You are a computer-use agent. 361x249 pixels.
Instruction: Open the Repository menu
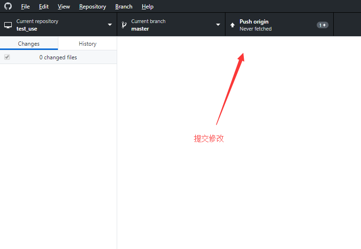point(92,7)
